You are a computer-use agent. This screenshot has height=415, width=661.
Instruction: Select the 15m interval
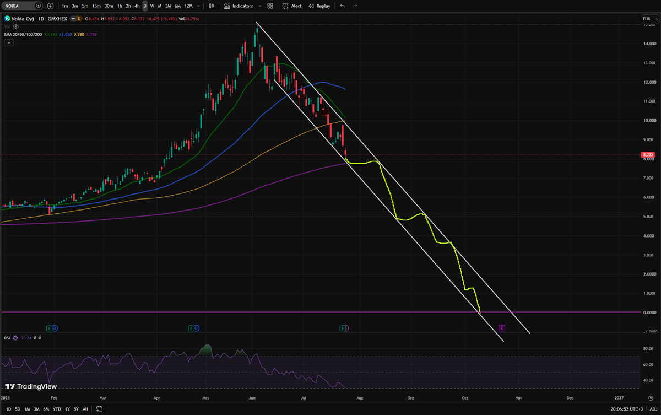[96, 6]
